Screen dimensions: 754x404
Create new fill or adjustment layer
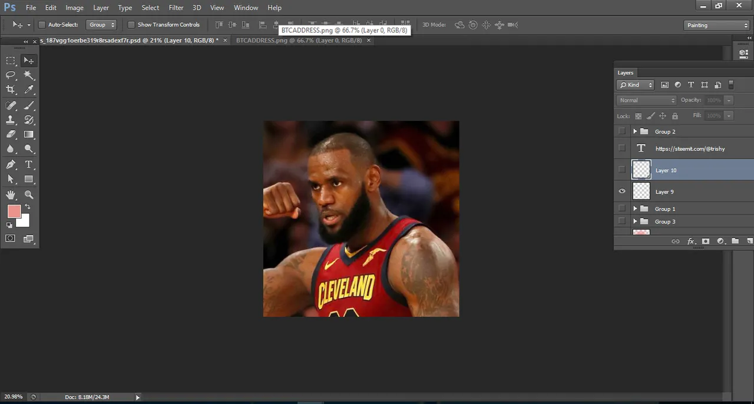tap(720, 241)
